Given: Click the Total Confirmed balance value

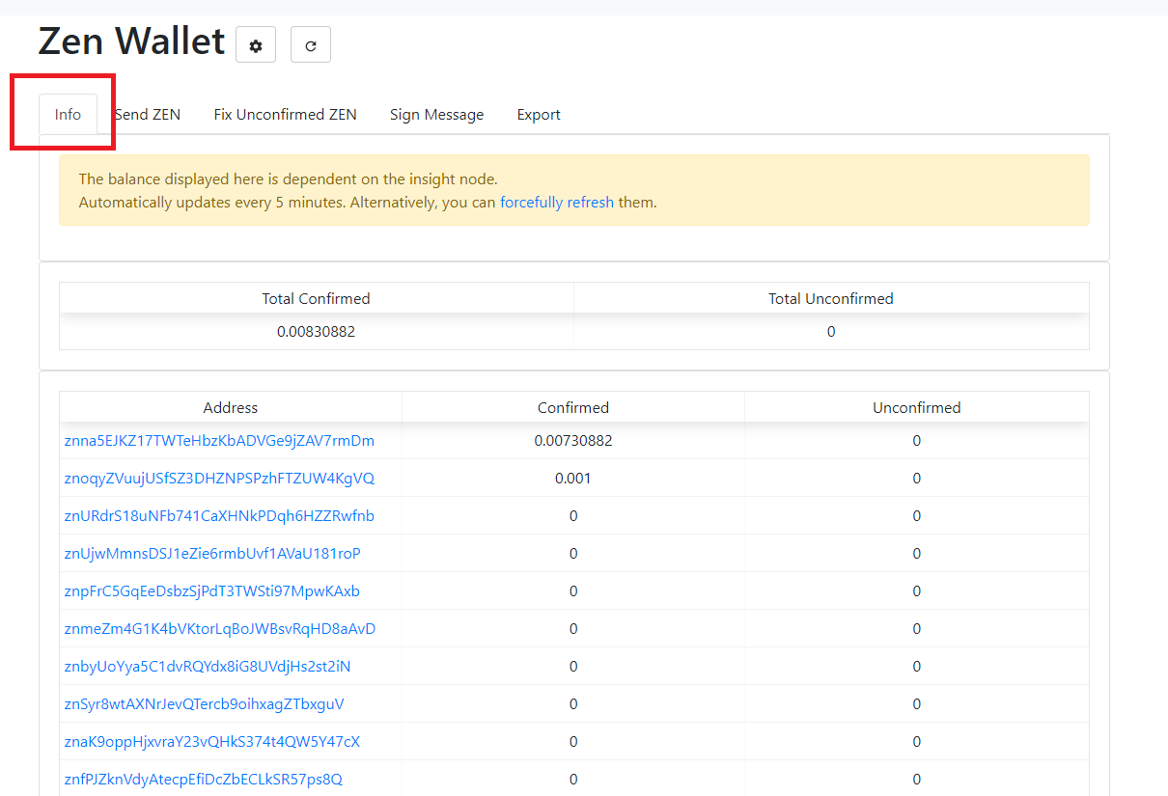Looking at the screenshot, I should (x=316, y=332).
